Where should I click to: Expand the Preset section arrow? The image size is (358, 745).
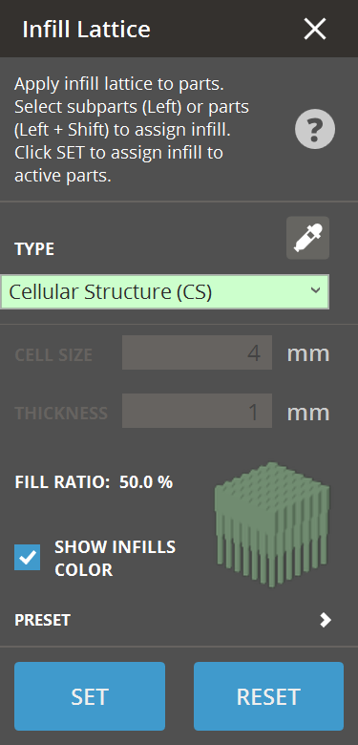(x=326, y=620)
